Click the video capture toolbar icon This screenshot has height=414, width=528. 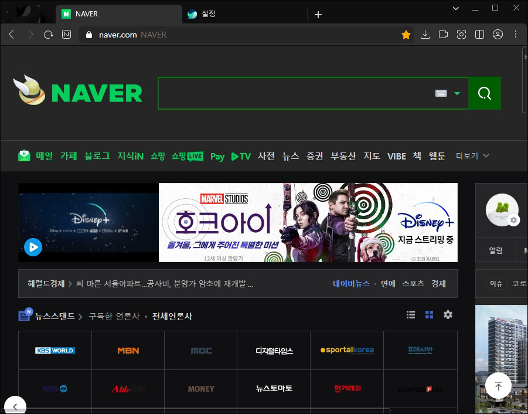(443, 35)
